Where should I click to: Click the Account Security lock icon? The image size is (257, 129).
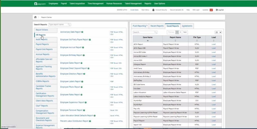(153, 10)
